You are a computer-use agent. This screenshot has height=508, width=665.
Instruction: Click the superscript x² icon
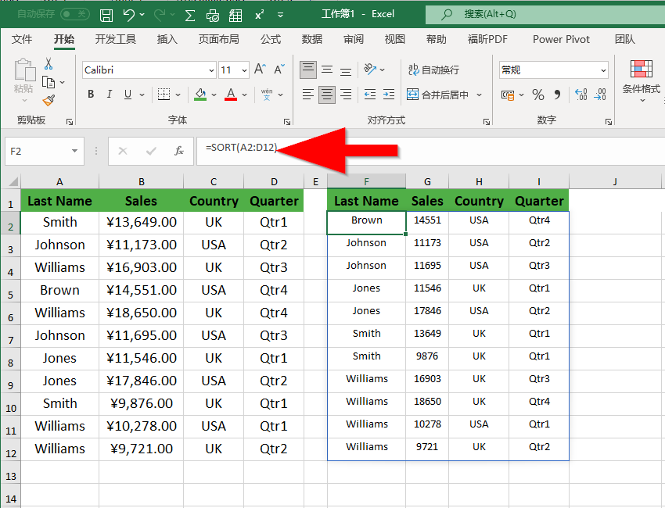point(259,16)
